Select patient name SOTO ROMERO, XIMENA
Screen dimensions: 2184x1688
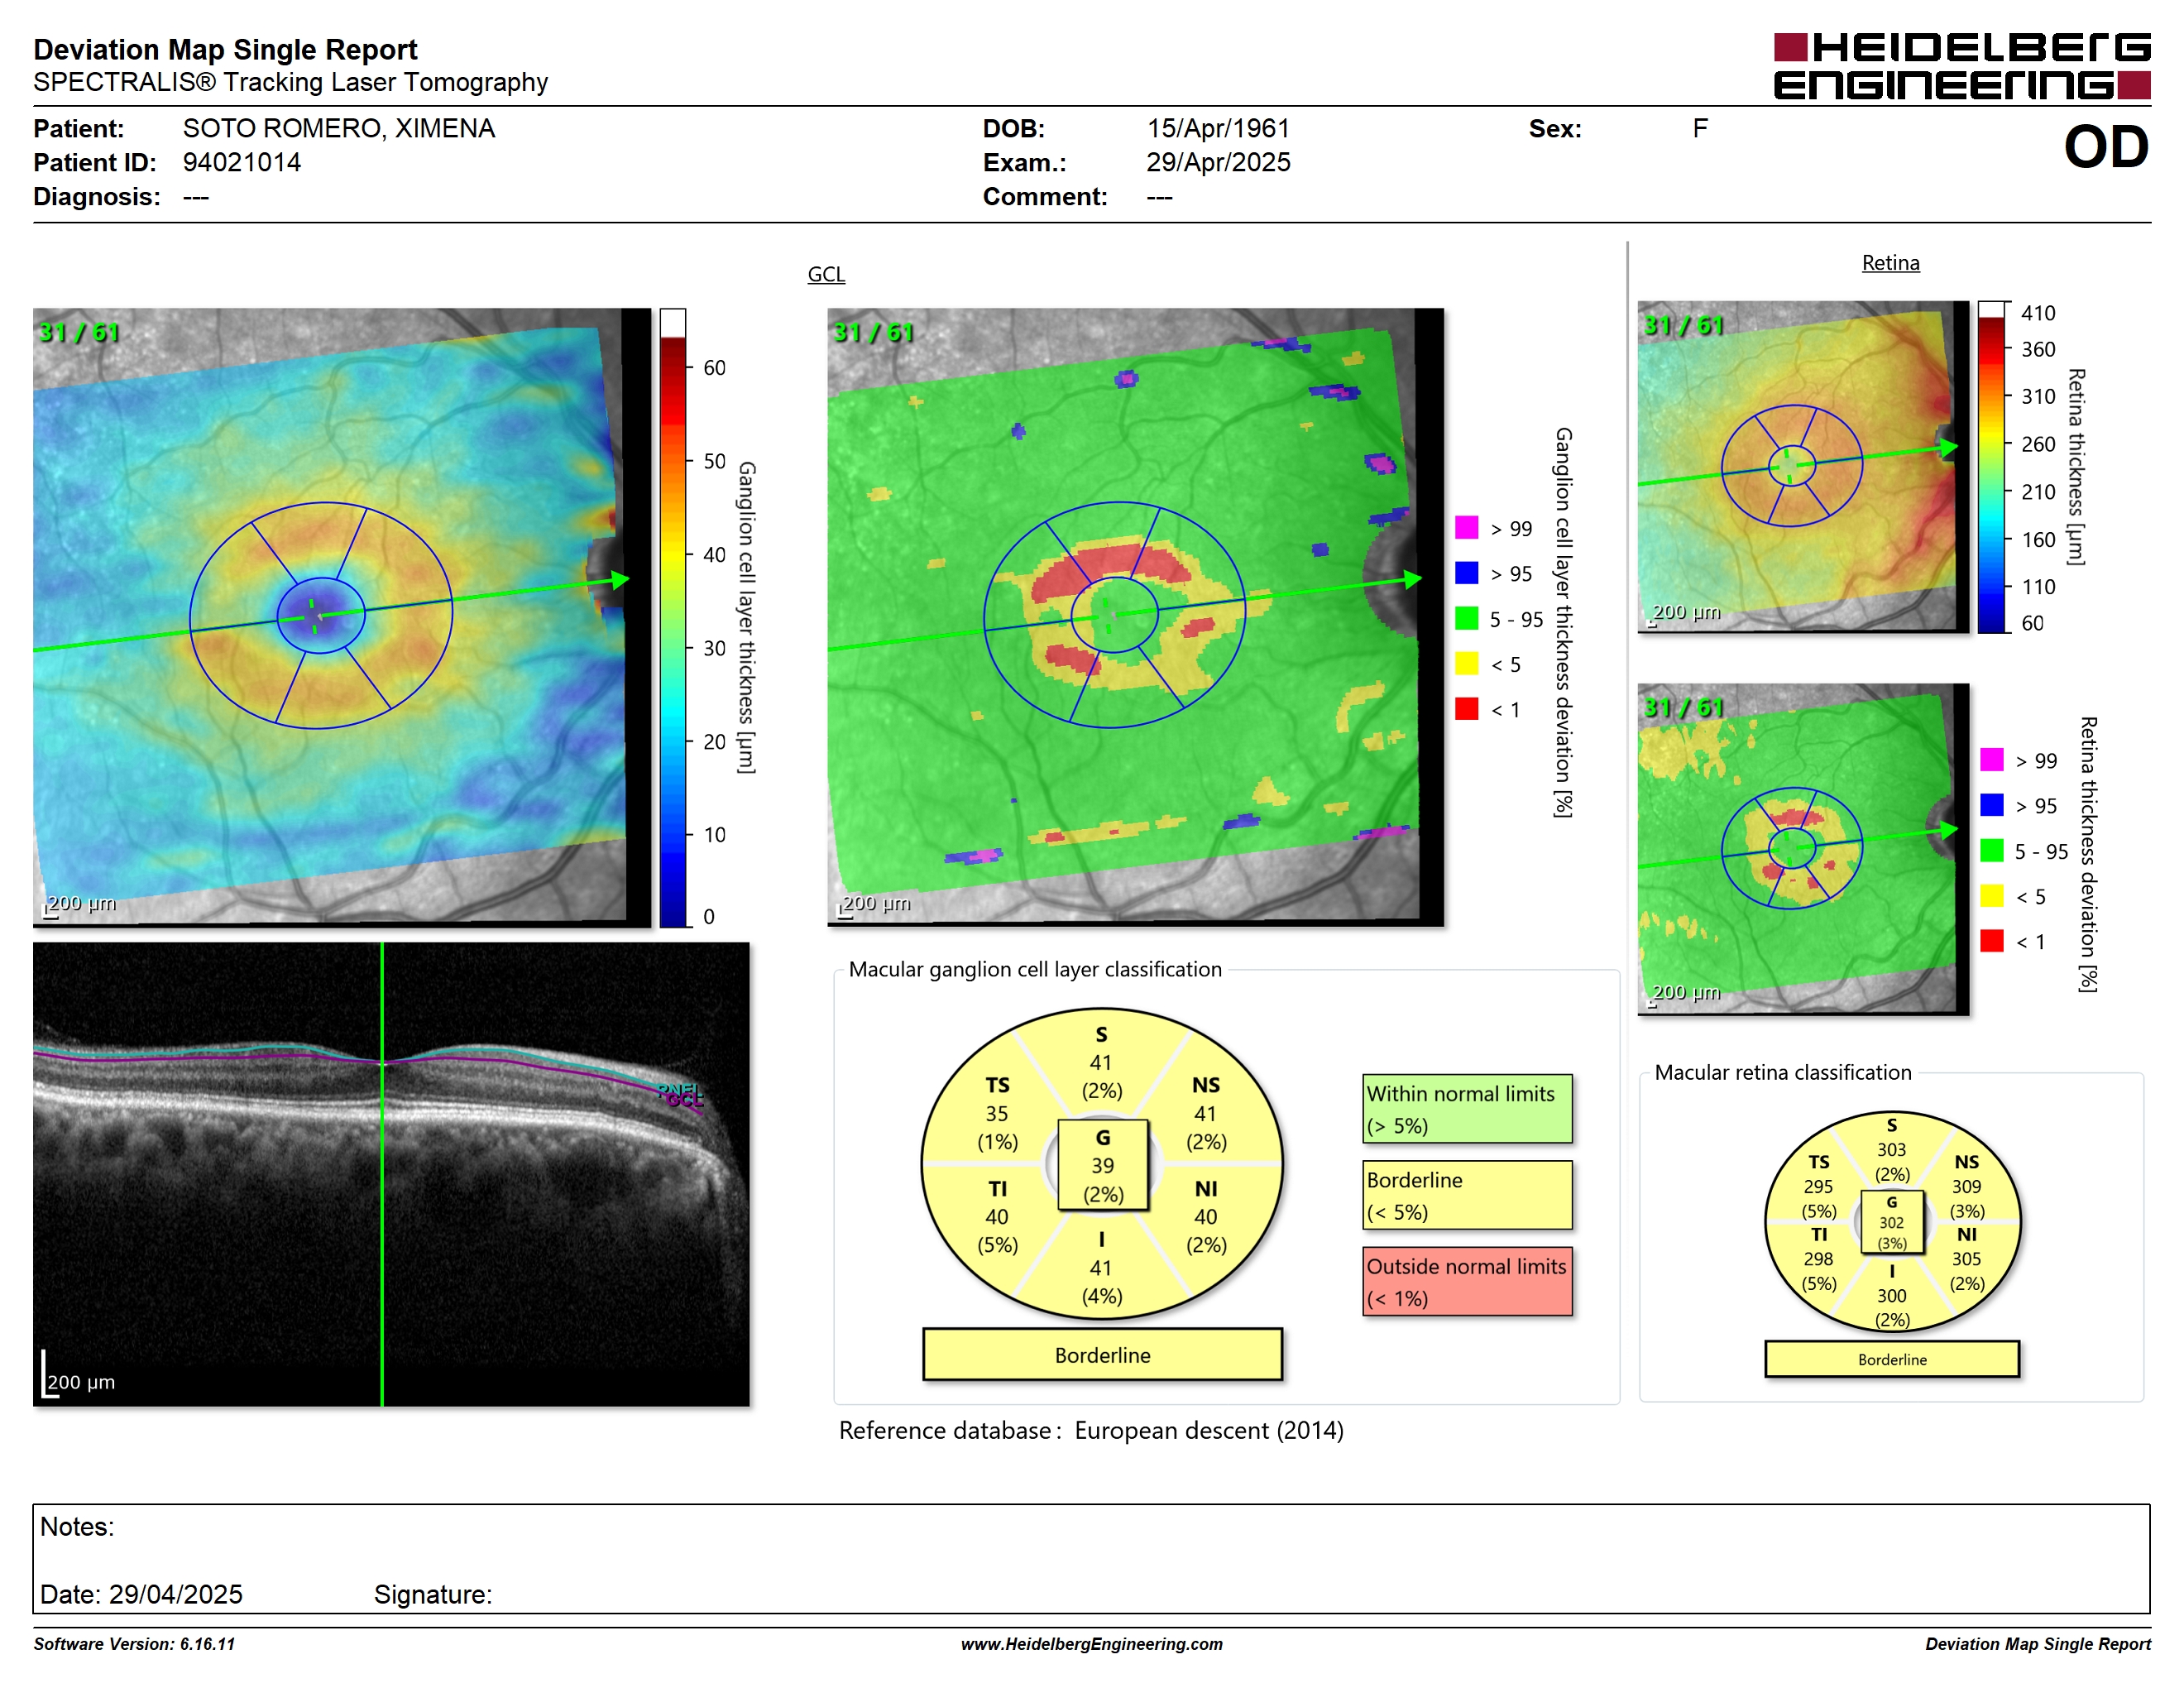338,128
